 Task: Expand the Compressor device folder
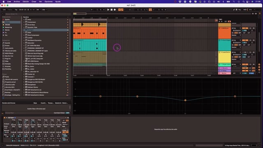(x=24, y=22)
